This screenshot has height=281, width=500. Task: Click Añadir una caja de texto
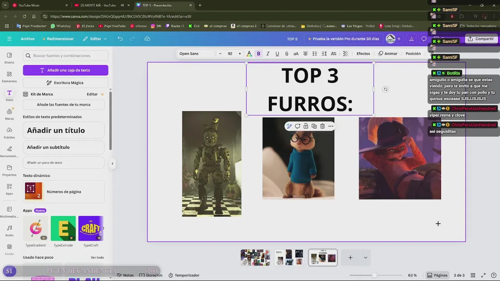[x=66, y=70]
